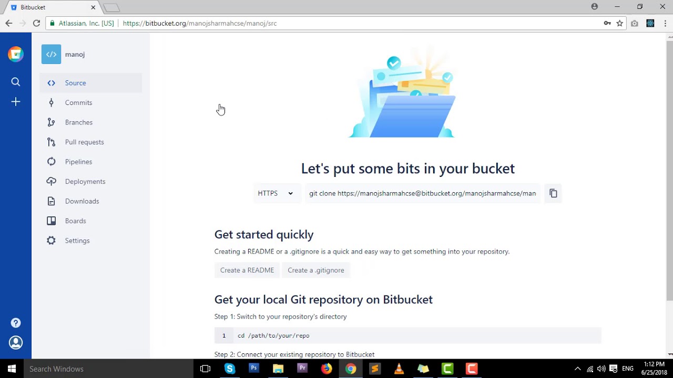Image resolution: width=673 pixels, height=378 pixels.
Task: Click the Windows Start button
Action: [x=12, y=369]
